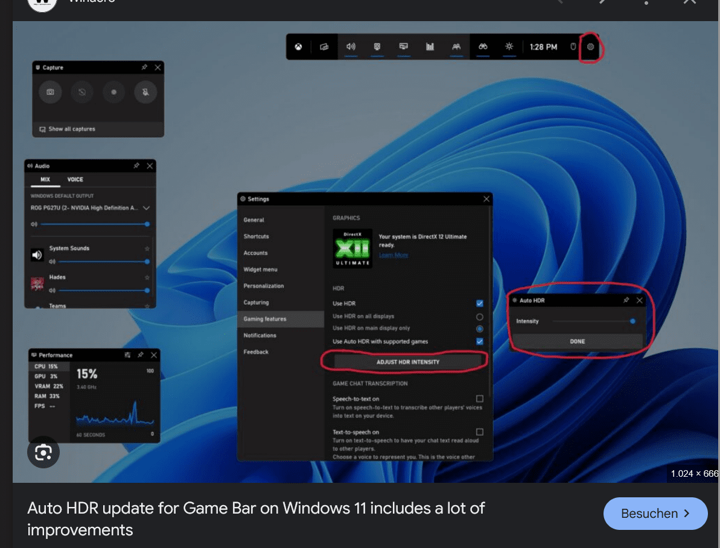Click Show all captures

(x=67, y=129)
